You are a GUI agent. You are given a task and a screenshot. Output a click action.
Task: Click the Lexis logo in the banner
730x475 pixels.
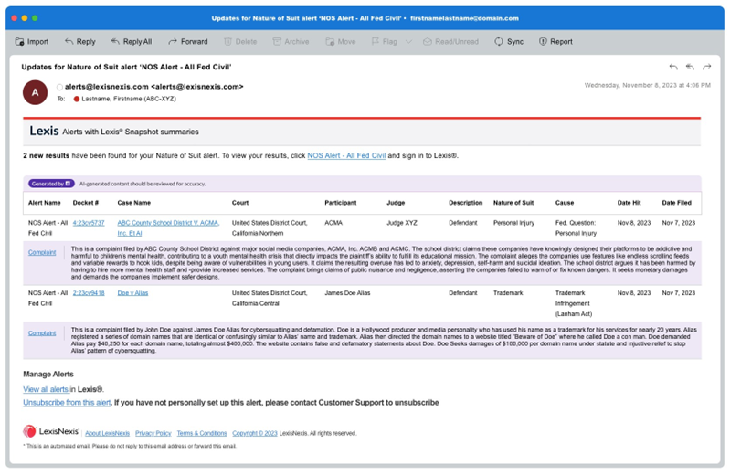44,131
